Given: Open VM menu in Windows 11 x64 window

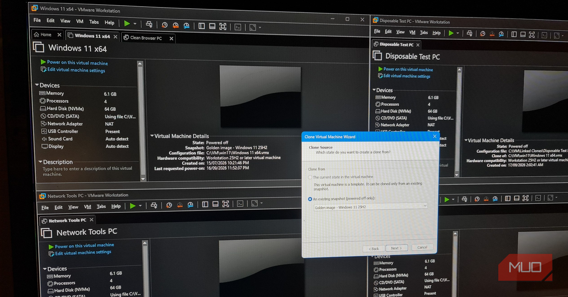Looking at the screenshot, I should [x=80, y=21].
